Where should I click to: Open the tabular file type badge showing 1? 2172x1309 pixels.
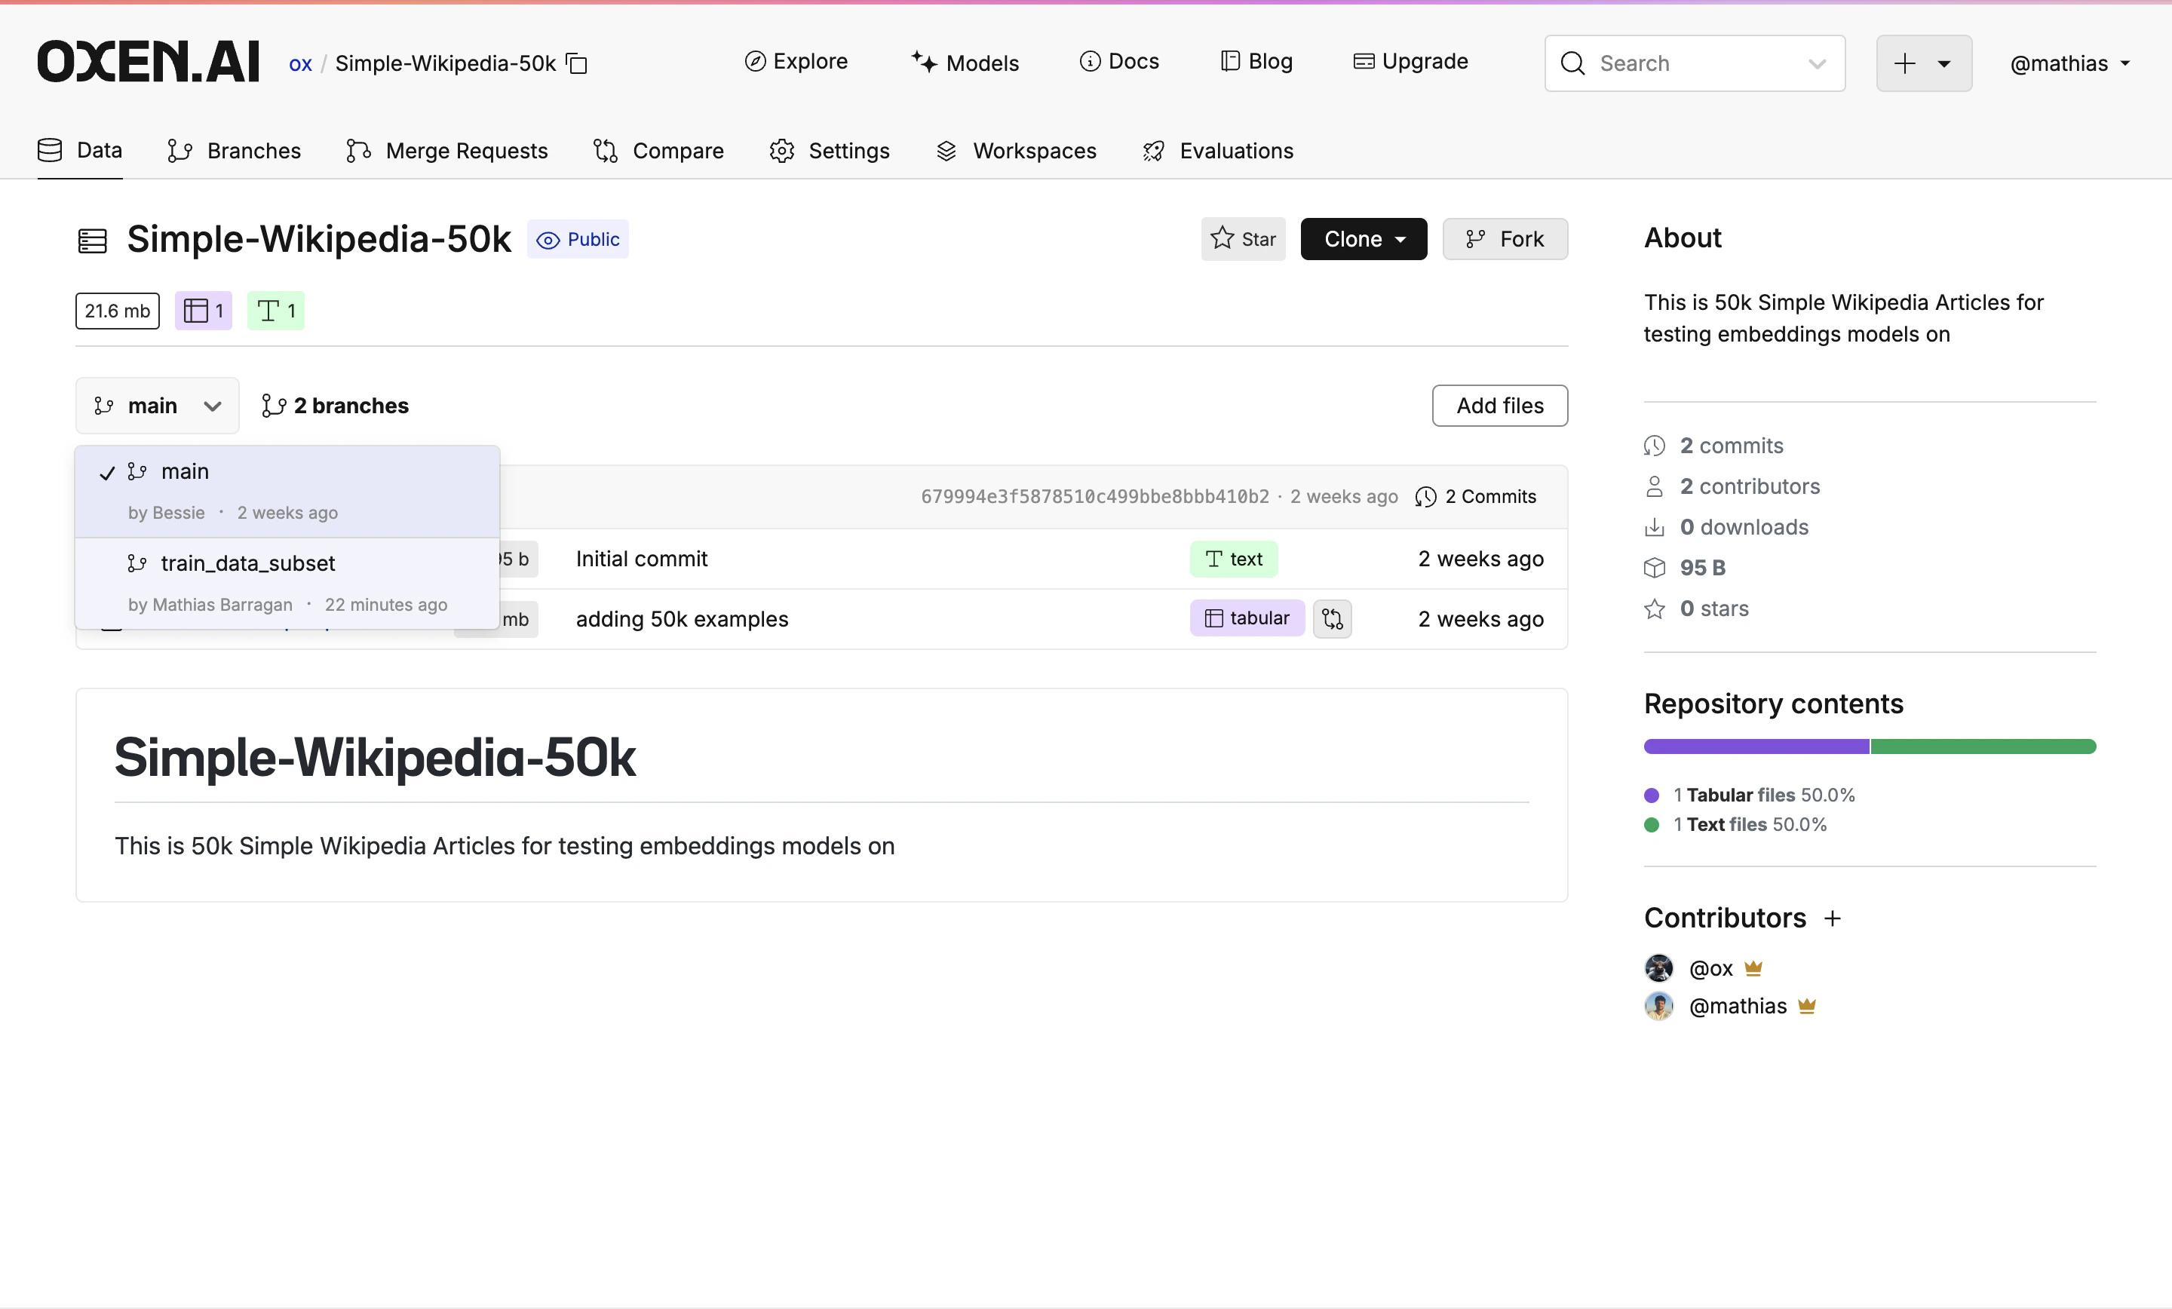[x=203, y=310]
